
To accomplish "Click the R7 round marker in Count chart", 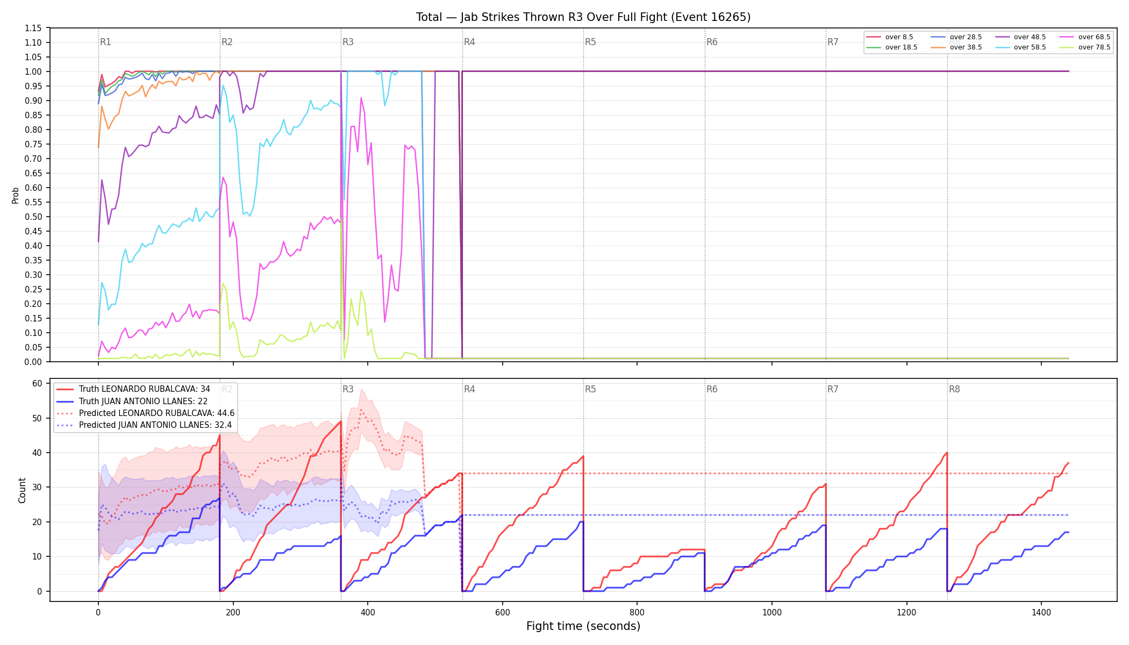I will 833,389.
